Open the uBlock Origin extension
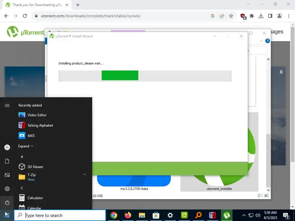The image size is (295, 221). [x=243, y=16]
